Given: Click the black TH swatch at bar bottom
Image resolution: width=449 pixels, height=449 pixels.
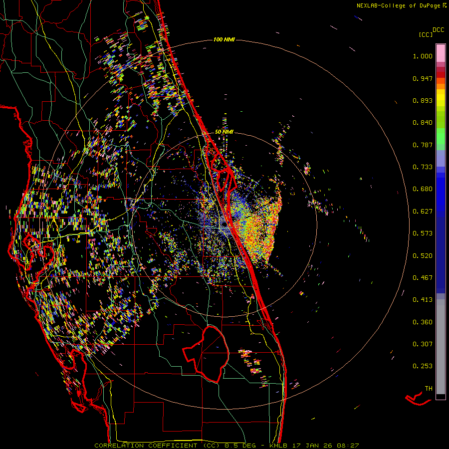Looking at the screenshot, I should pos(441,396).
